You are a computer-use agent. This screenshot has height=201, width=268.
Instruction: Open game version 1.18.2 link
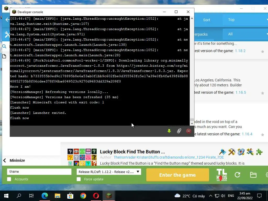click(240, 51)
